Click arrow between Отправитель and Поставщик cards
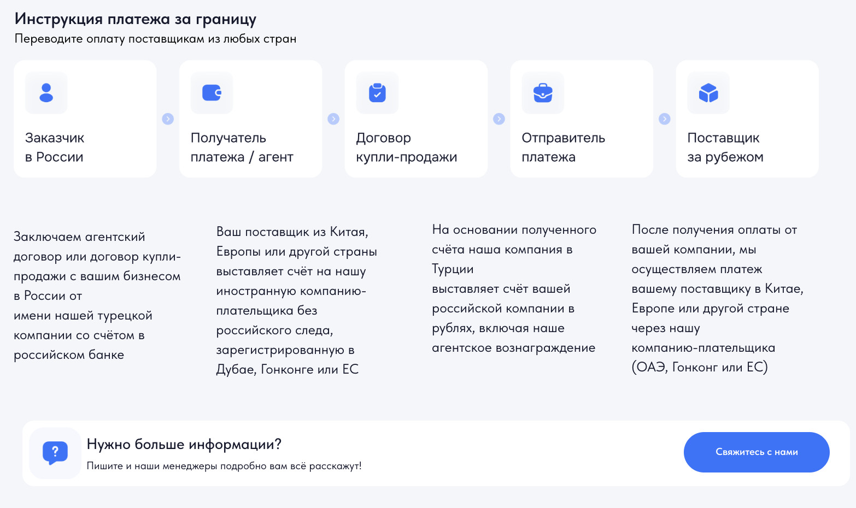The image size is (856, 508). [665, 119]
